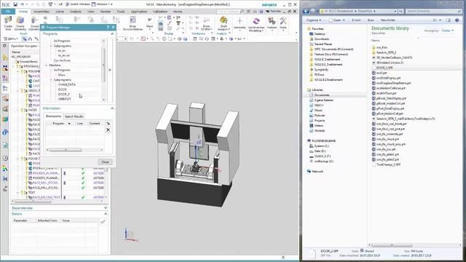This screenshot has height=262, width=466.
Task: Click the Save icon in NX title bar
Action: click(x=15, y=4)
